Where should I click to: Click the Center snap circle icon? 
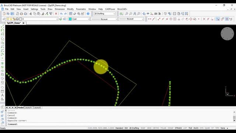(x=171, y=19)
